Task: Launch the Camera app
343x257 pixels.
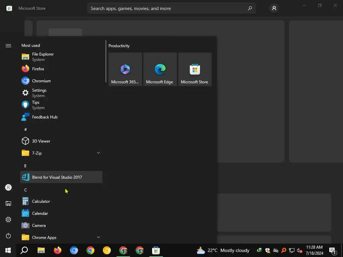Action: click(x=61, y=225)
